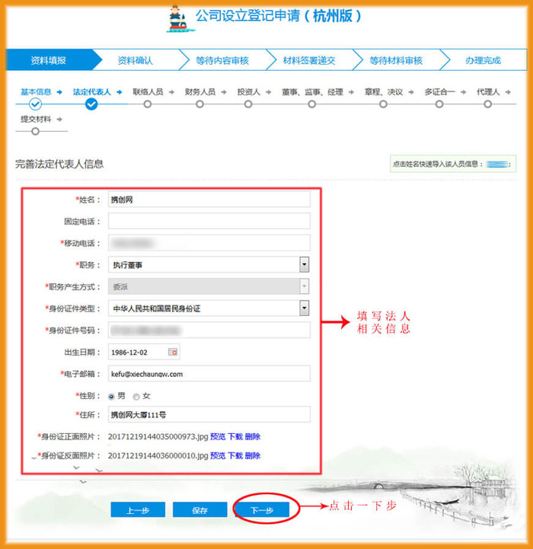Click the 保存 button
Image resolution: width=533 pixels, height=549 pixels.
[199, 510]
